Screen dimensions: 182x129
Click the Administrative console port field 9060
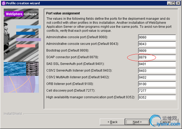(x=157, y=37)
